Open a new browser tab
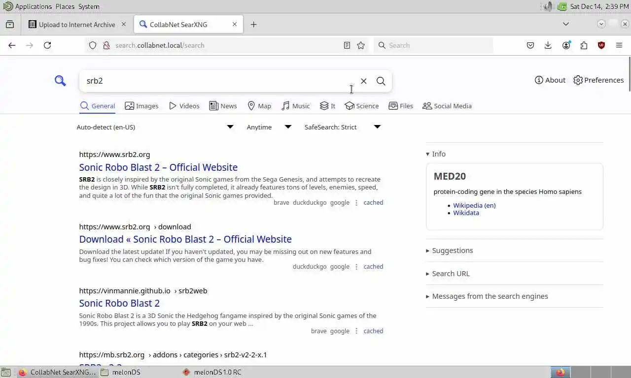The image size is (631, 378). [x=253, y=24]
